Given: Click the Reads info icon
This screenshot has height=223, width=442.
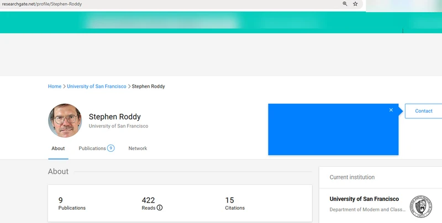Looking at the screenshot, I should click(160, 208).
